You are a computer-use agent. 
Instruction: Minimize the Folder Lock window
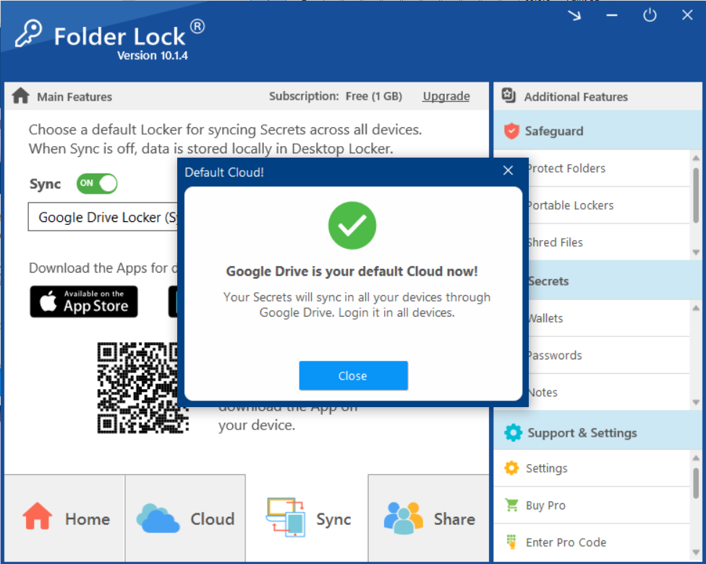coord(612,15)
